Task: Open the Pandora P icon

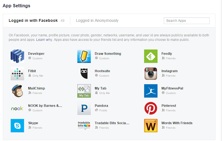Action: pos(84,108)
